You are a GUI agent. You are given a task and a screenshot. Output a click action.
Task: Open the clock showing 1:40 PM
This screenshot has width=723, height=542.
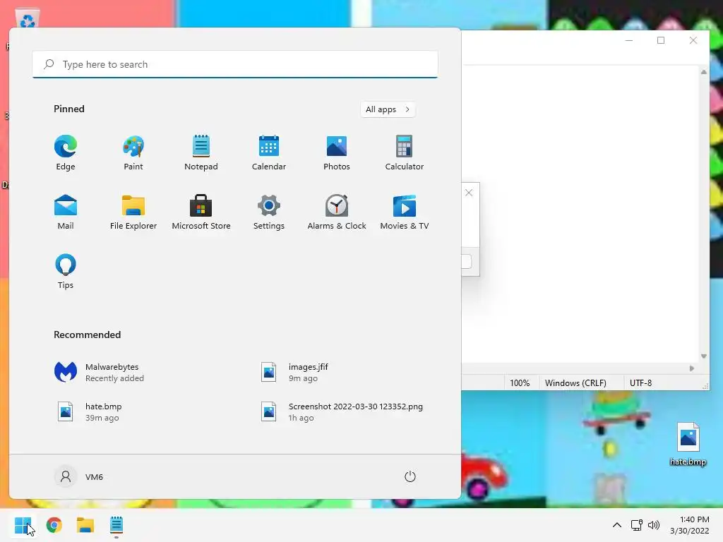pyautogui.click(x=690, y=525)
